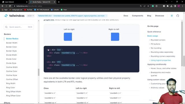The height and width of the screenshot is (104, 185).
Task: Jump to Rounded corners section
Action: (x=158, y=40)
